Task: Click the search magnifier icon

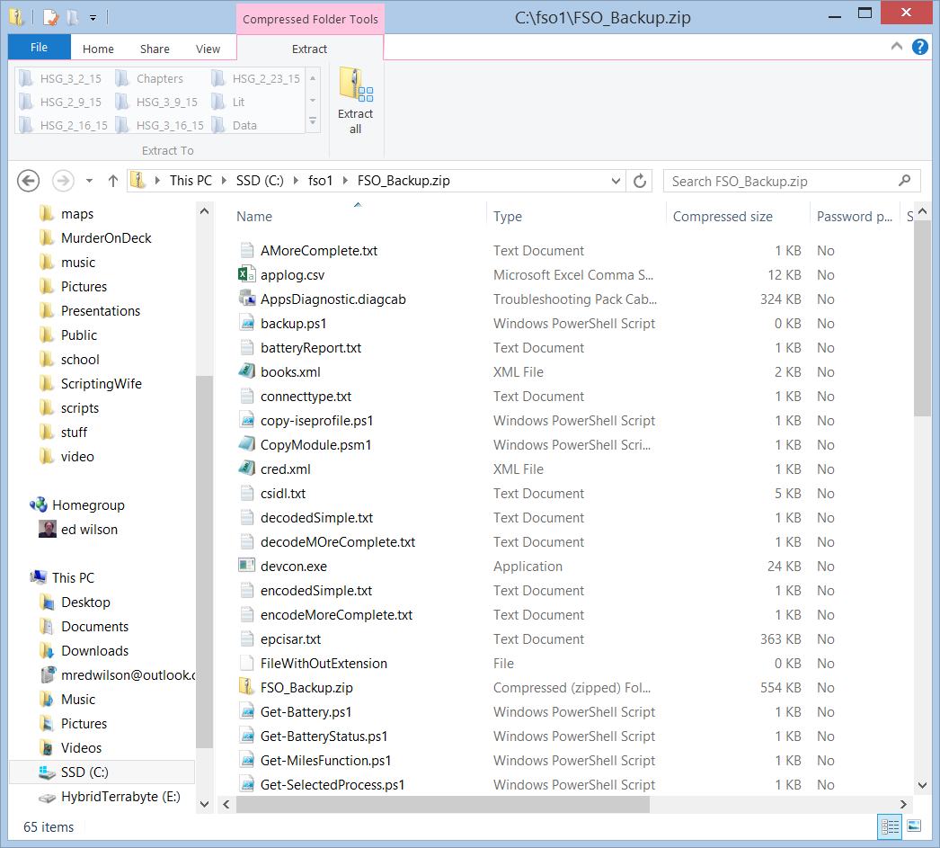Action: 904,181
